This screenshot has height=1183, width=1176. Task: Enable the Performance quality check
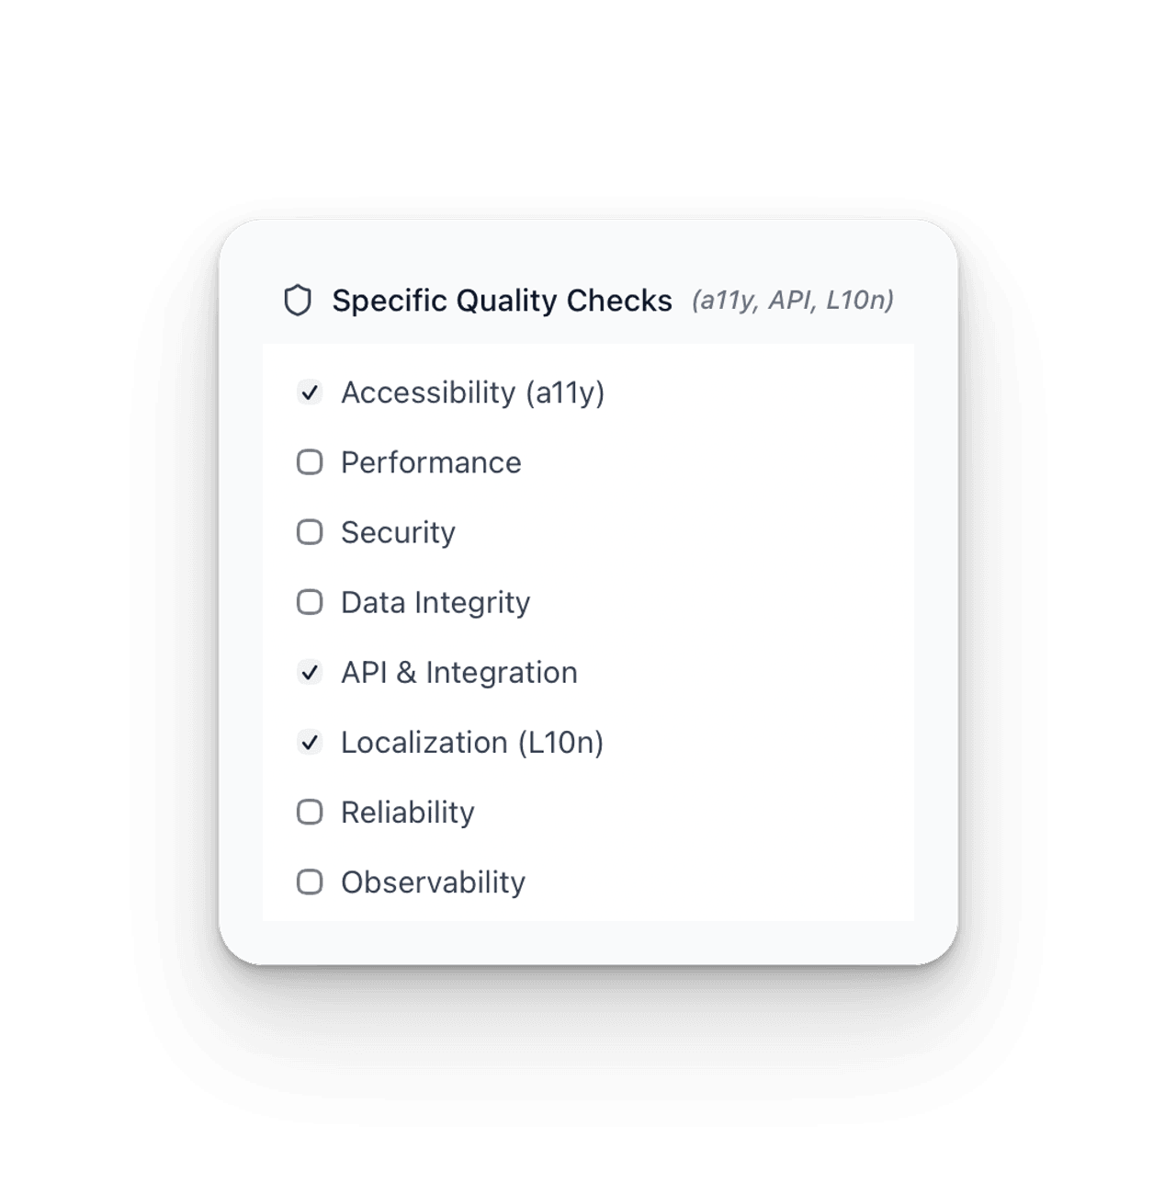tap(310, 462)
